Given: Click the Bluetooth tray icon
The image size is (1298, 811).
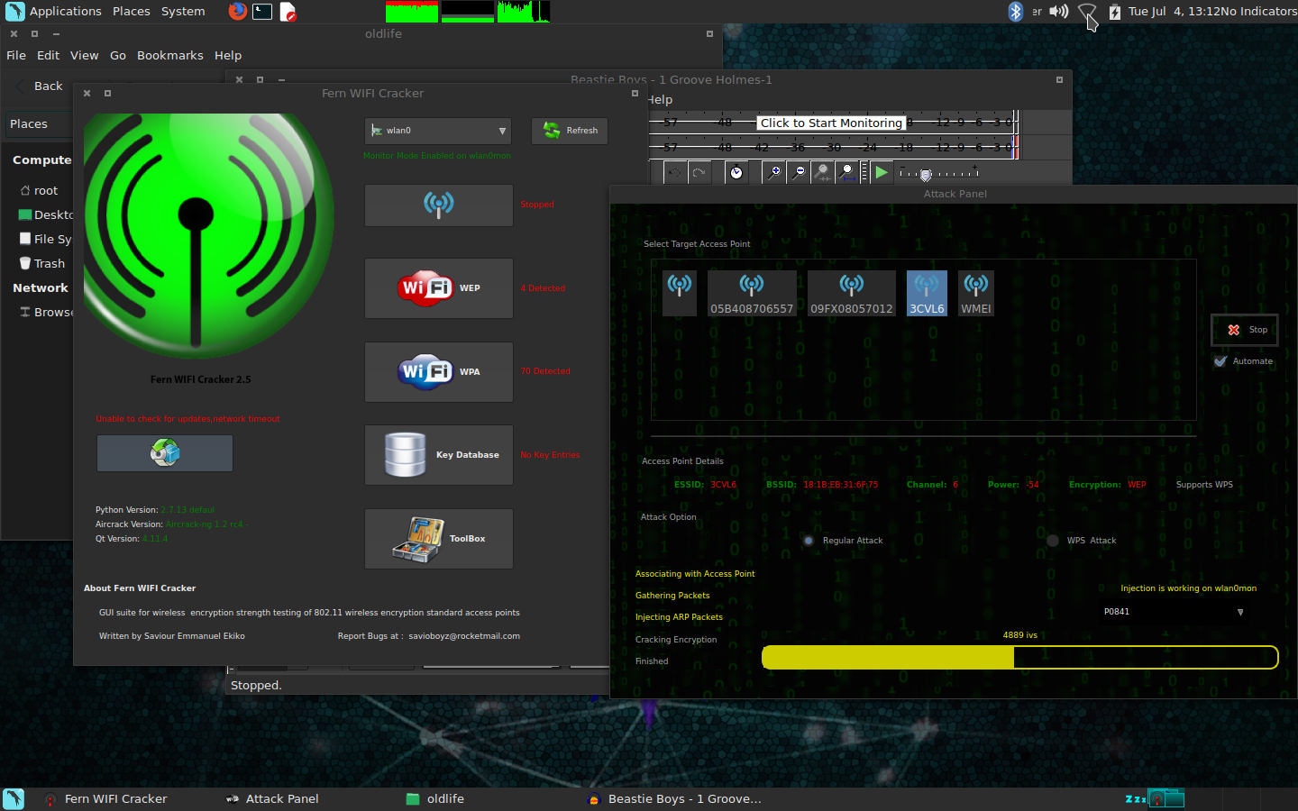Looking at the screenshot, I should click(1015, 12).
